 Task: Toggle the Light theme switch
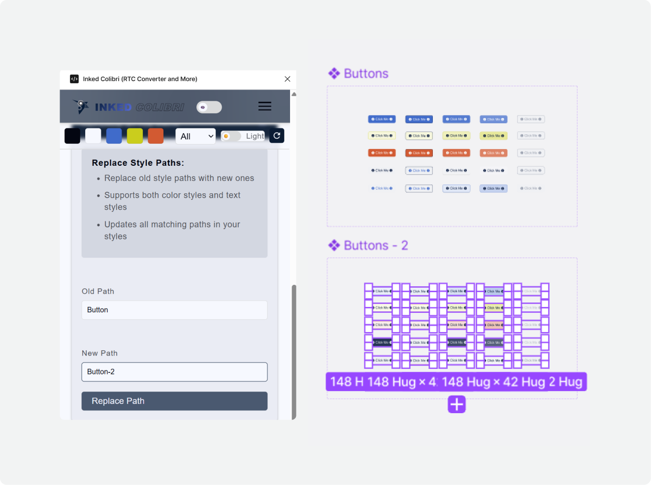(231, 136)
